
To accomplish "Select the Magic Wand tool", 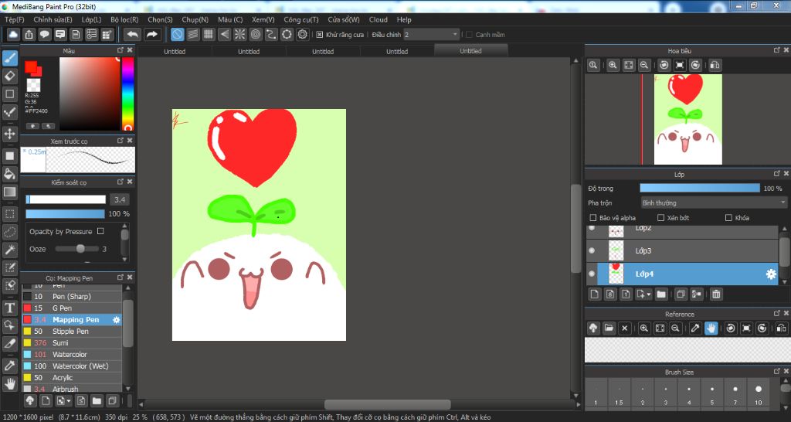I will click(9, 250).
